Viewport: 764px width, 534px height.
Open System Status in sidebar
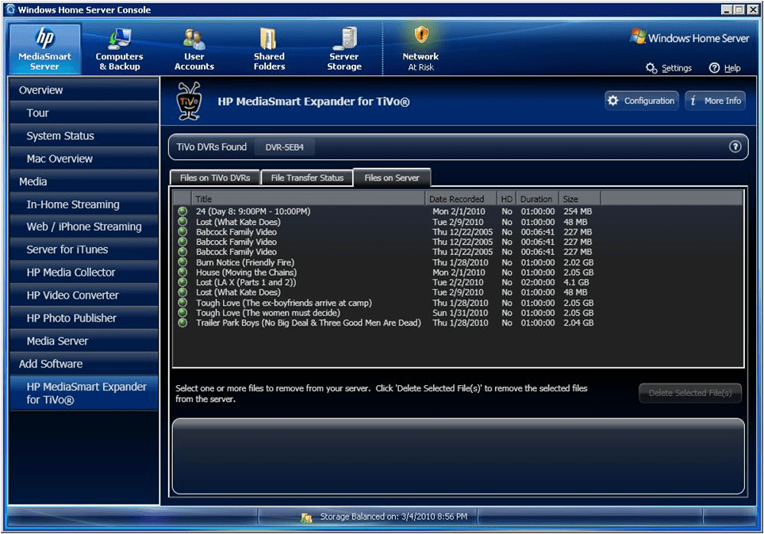point(84,135)
